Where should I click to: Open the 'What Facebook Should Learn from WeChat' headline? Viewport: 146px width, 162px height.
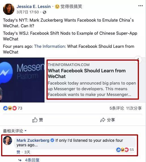click(87, 73)
